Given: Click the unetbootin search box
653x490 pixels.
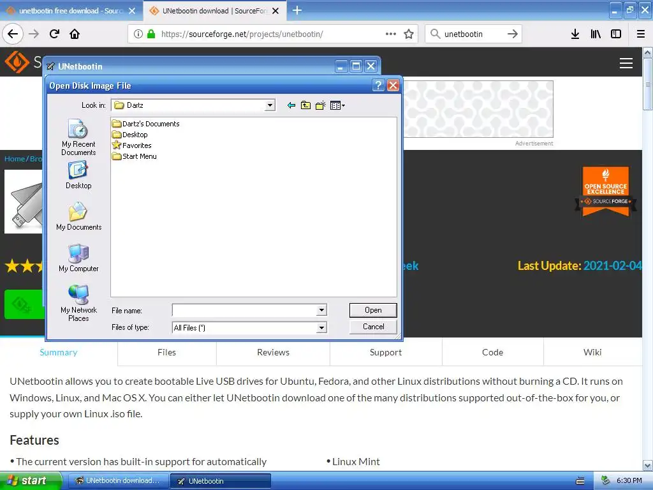Looking at the screenshot, I should coord(473,34).
